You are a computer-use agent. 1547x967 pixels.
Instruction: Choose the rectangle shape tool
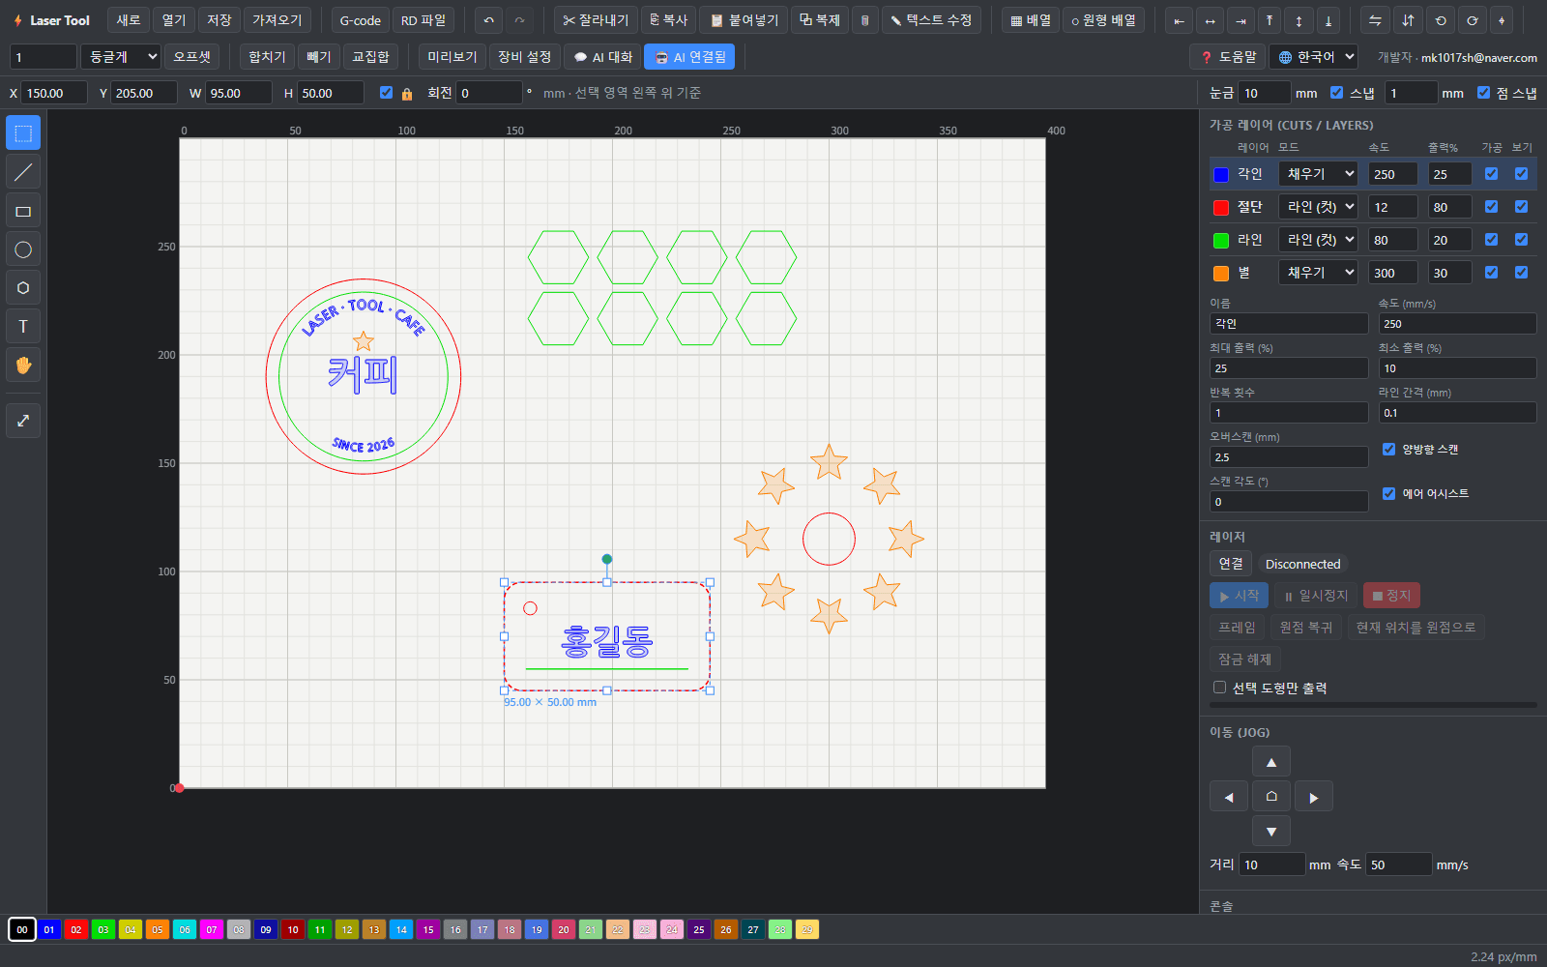(23, 211)
